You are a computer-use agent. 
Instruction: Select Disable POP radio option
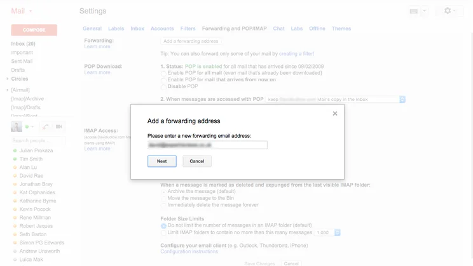coord(163,87)
